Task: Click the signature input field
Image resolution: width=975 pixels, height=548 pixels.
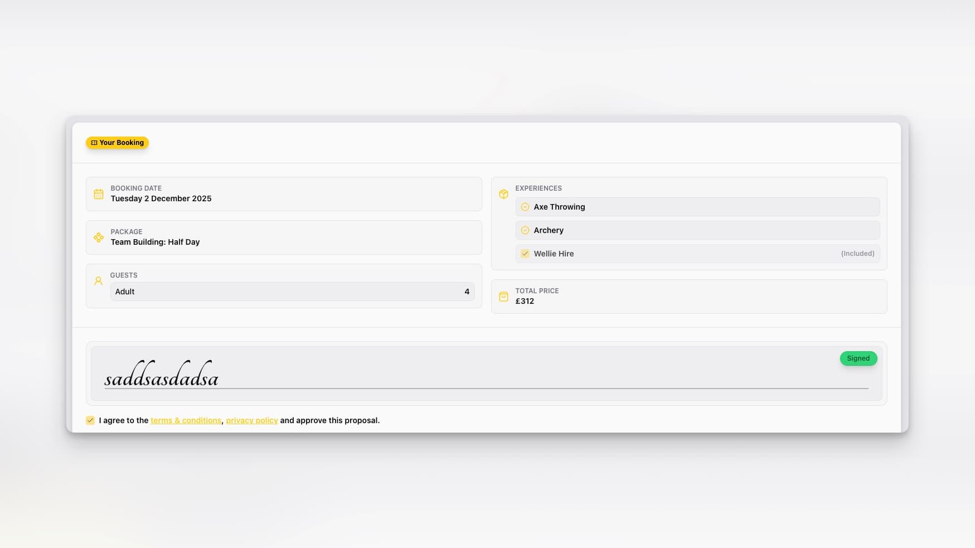Action: coord(485,374)
